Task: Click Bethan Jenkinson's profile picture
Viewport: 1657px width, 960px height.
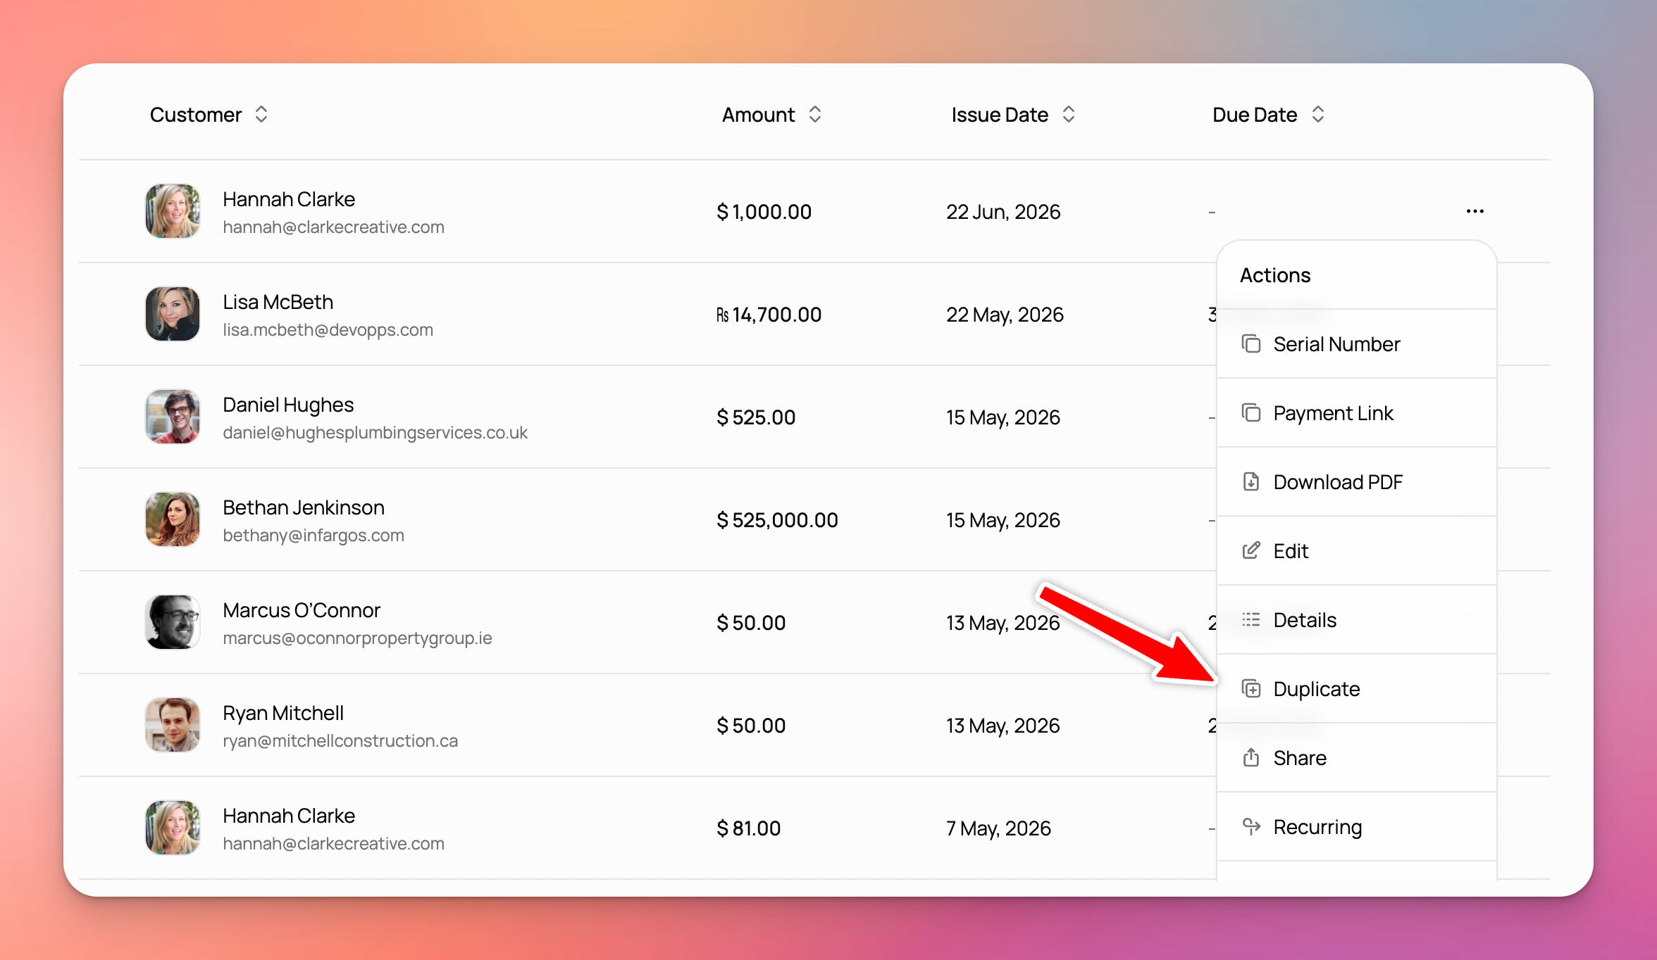Action: pyautogui.click(x=173, y=519)
